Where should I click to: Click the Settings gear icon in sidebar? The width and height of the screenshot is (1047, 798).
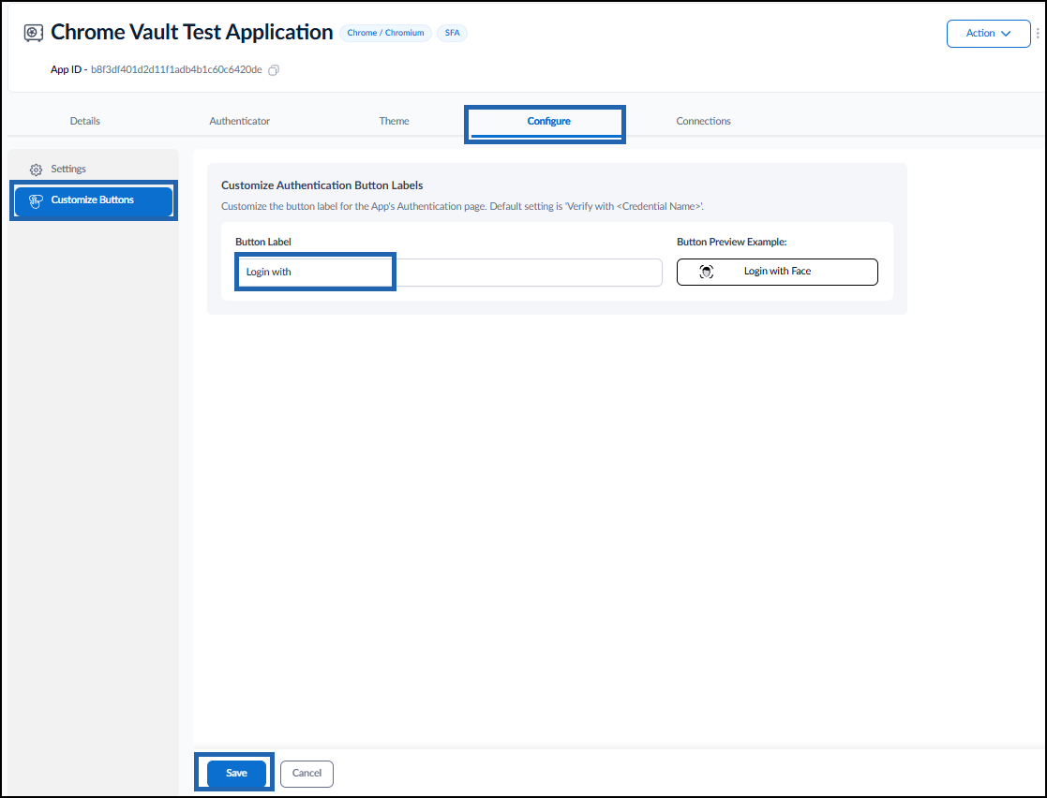point(36,170)
